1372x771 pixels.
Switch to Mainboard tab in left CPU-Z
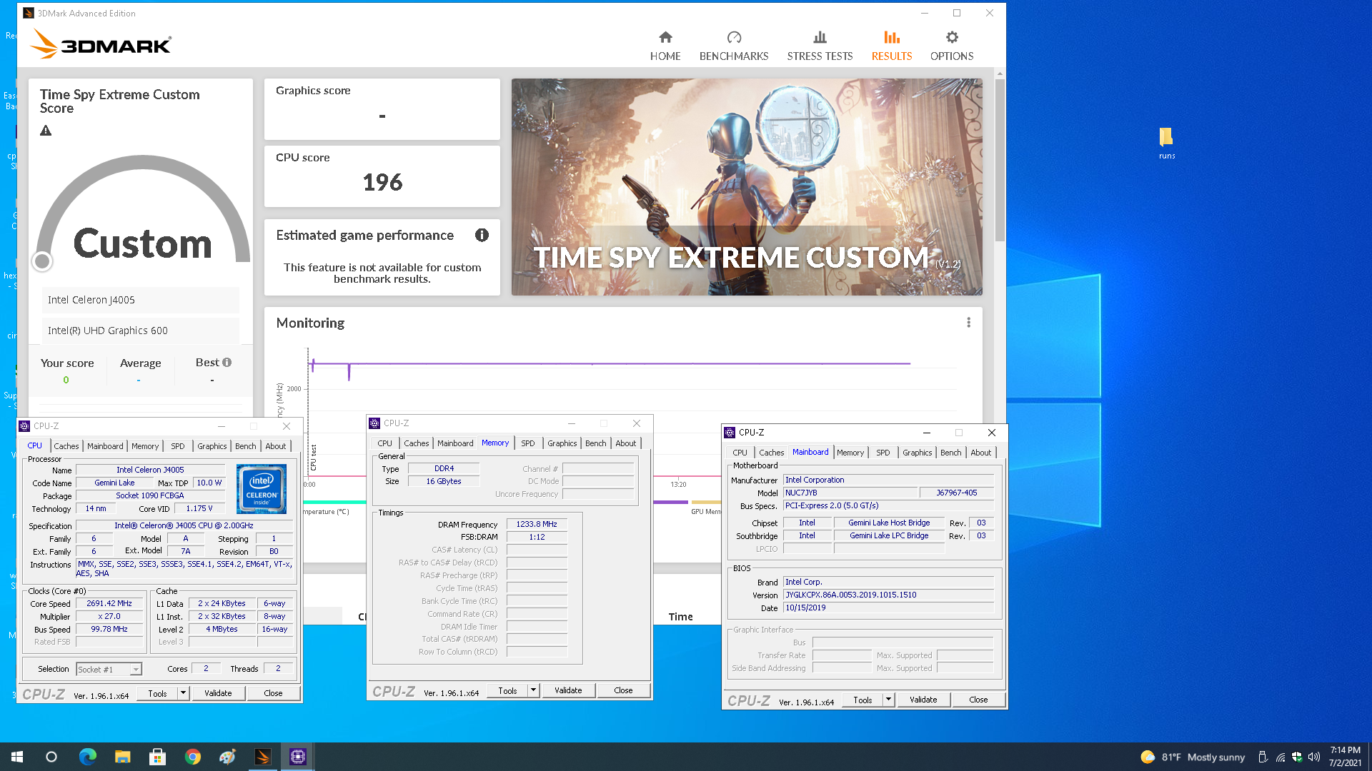tap(105, 446)
